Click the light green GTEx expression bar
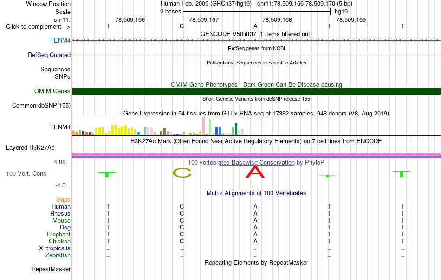The height and width of the screenshot is (280, 441). click(x=210, y=127)
